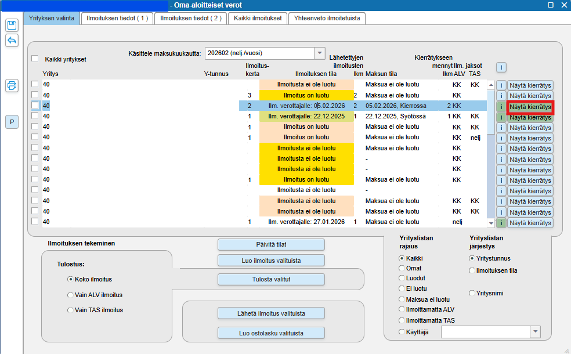Click Näytä kierrätys for the 27.01.2026 row
The image size is (571, 354).
click(530, 223)
